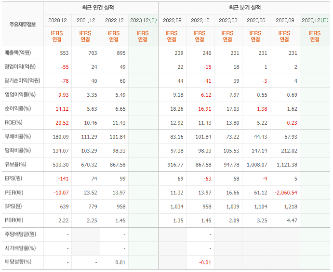Select the 2022.09 quarterly column header
The image size is (333, 272).
[172, 20]
